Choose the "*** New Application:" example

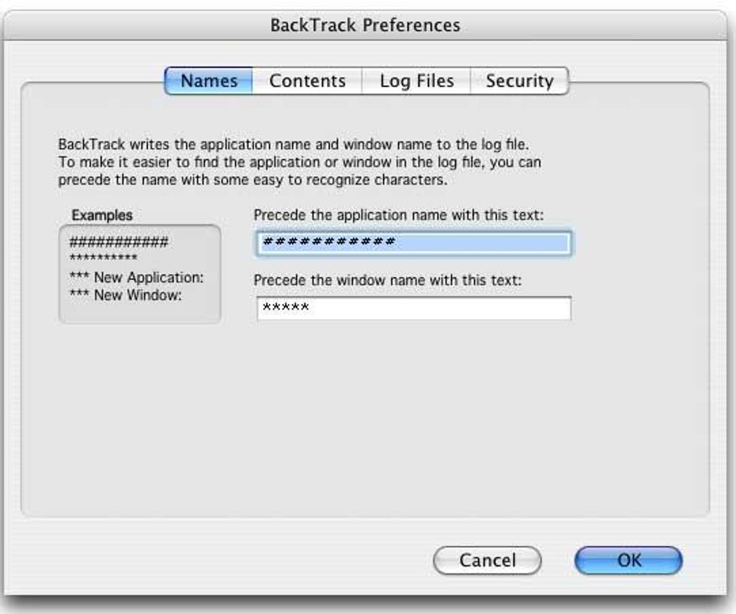pos(136,277)
